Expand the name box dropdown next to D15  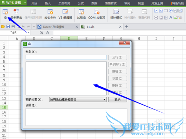(29, 33)
